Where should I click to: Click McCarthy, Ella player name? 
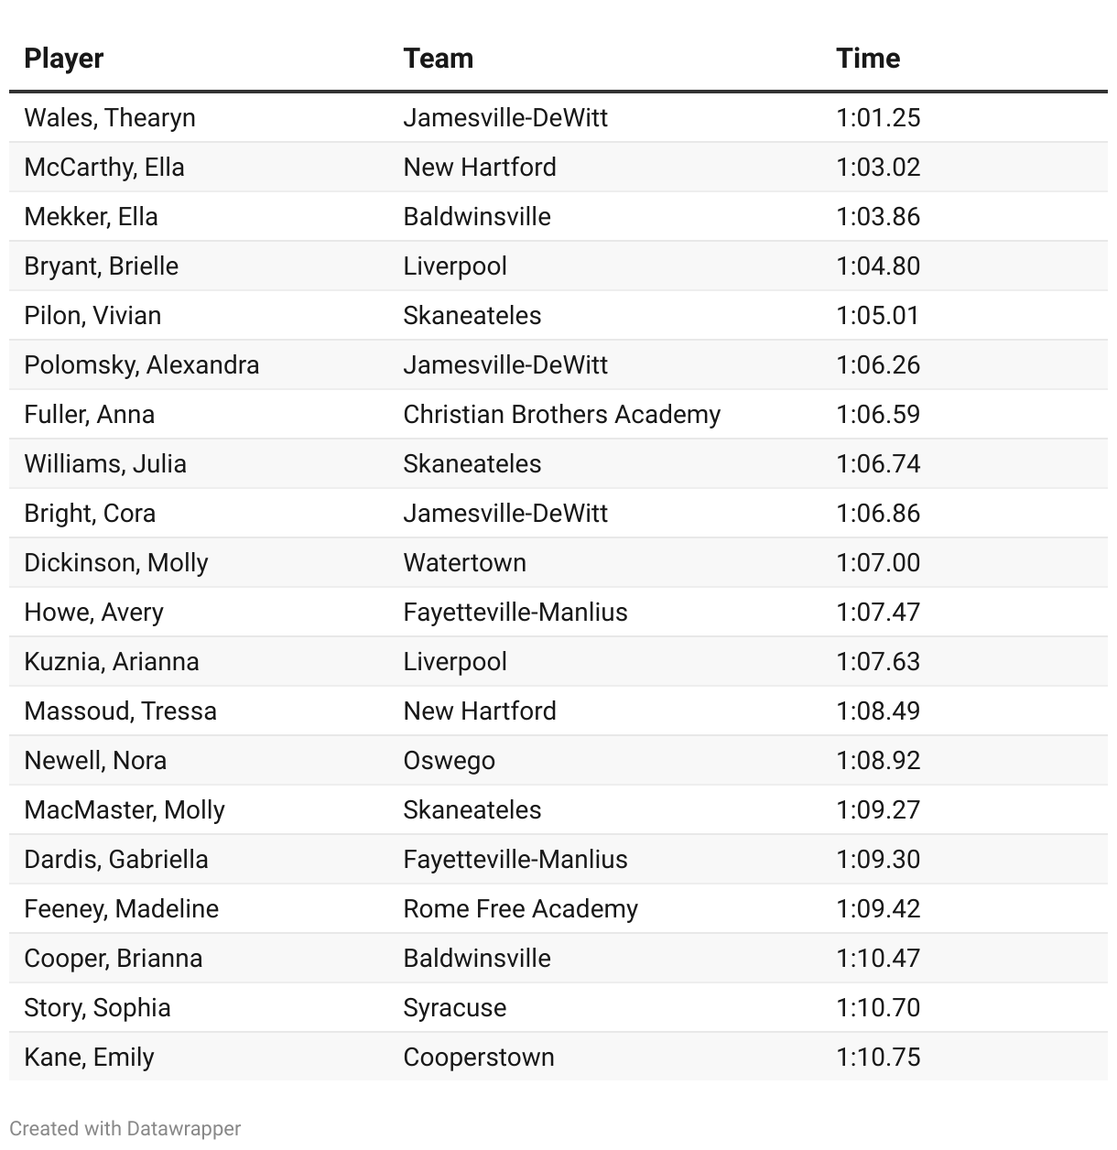point(104,168)
